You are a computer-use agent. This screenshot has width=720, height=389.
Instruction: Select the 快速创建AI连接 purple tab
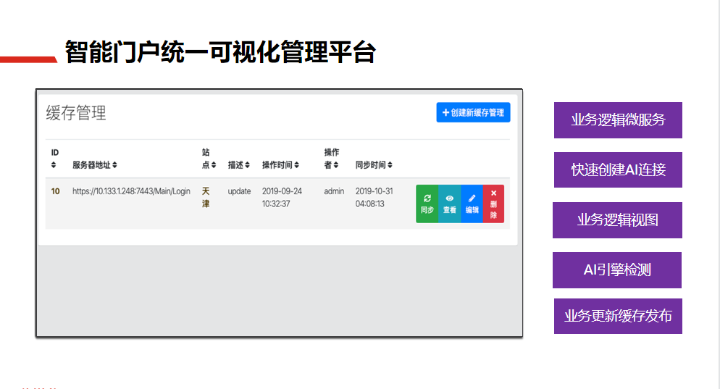618,170
